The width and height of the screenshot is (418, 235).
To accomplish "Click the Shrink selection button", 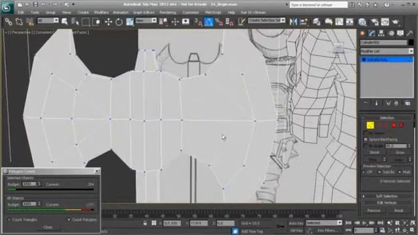I will pos(374,152).
